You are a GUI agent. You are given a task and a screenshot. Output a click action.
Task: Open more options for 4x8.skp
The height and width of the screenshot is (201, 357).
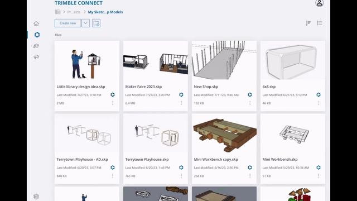[319, 103]
